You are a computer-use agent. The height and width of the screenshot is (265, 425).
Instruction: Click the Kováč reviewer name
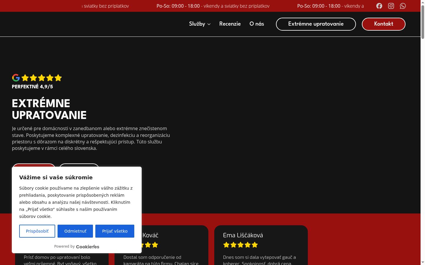(150, 235)
